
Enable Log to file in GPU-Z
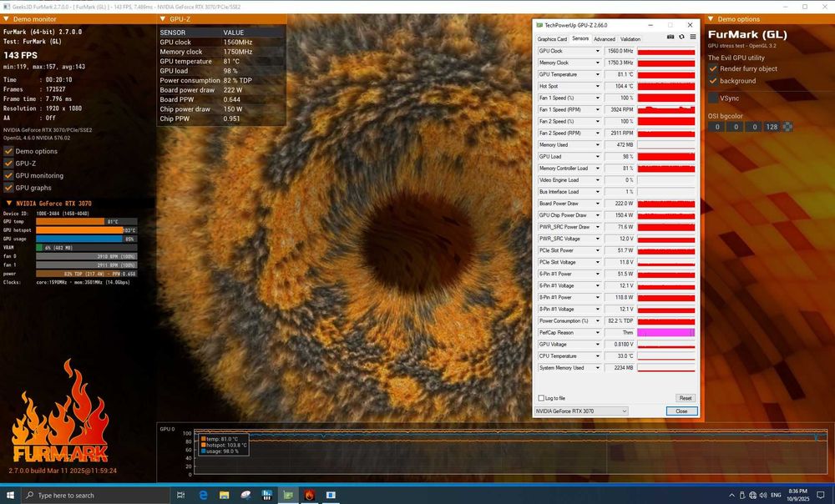[541, 398]
